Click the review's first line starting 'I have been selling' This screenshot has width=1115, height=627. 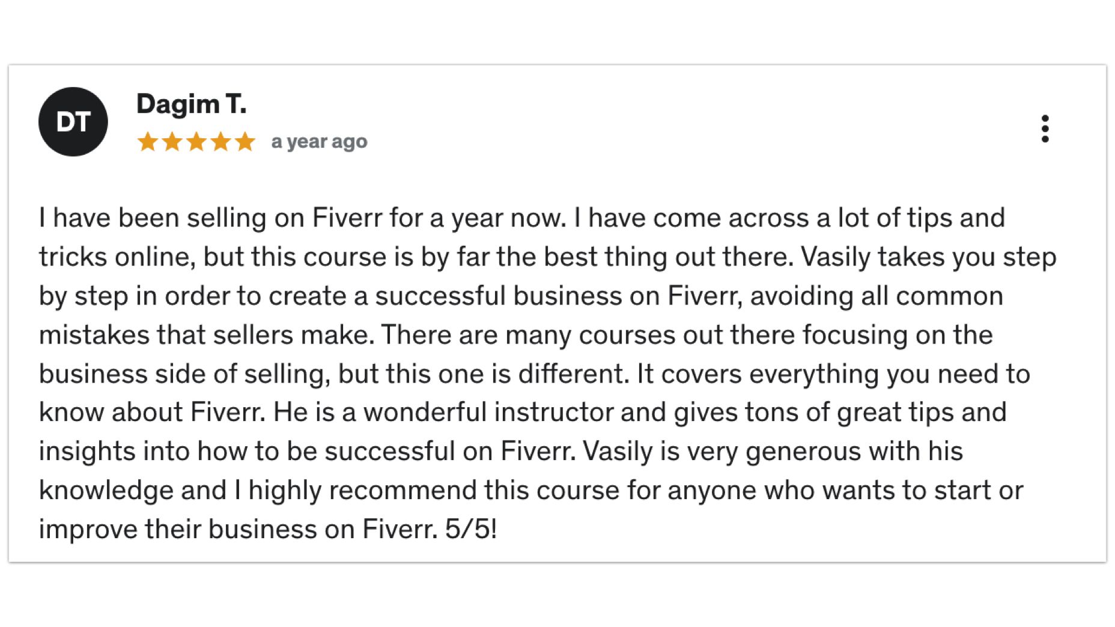tap(522, 217)
